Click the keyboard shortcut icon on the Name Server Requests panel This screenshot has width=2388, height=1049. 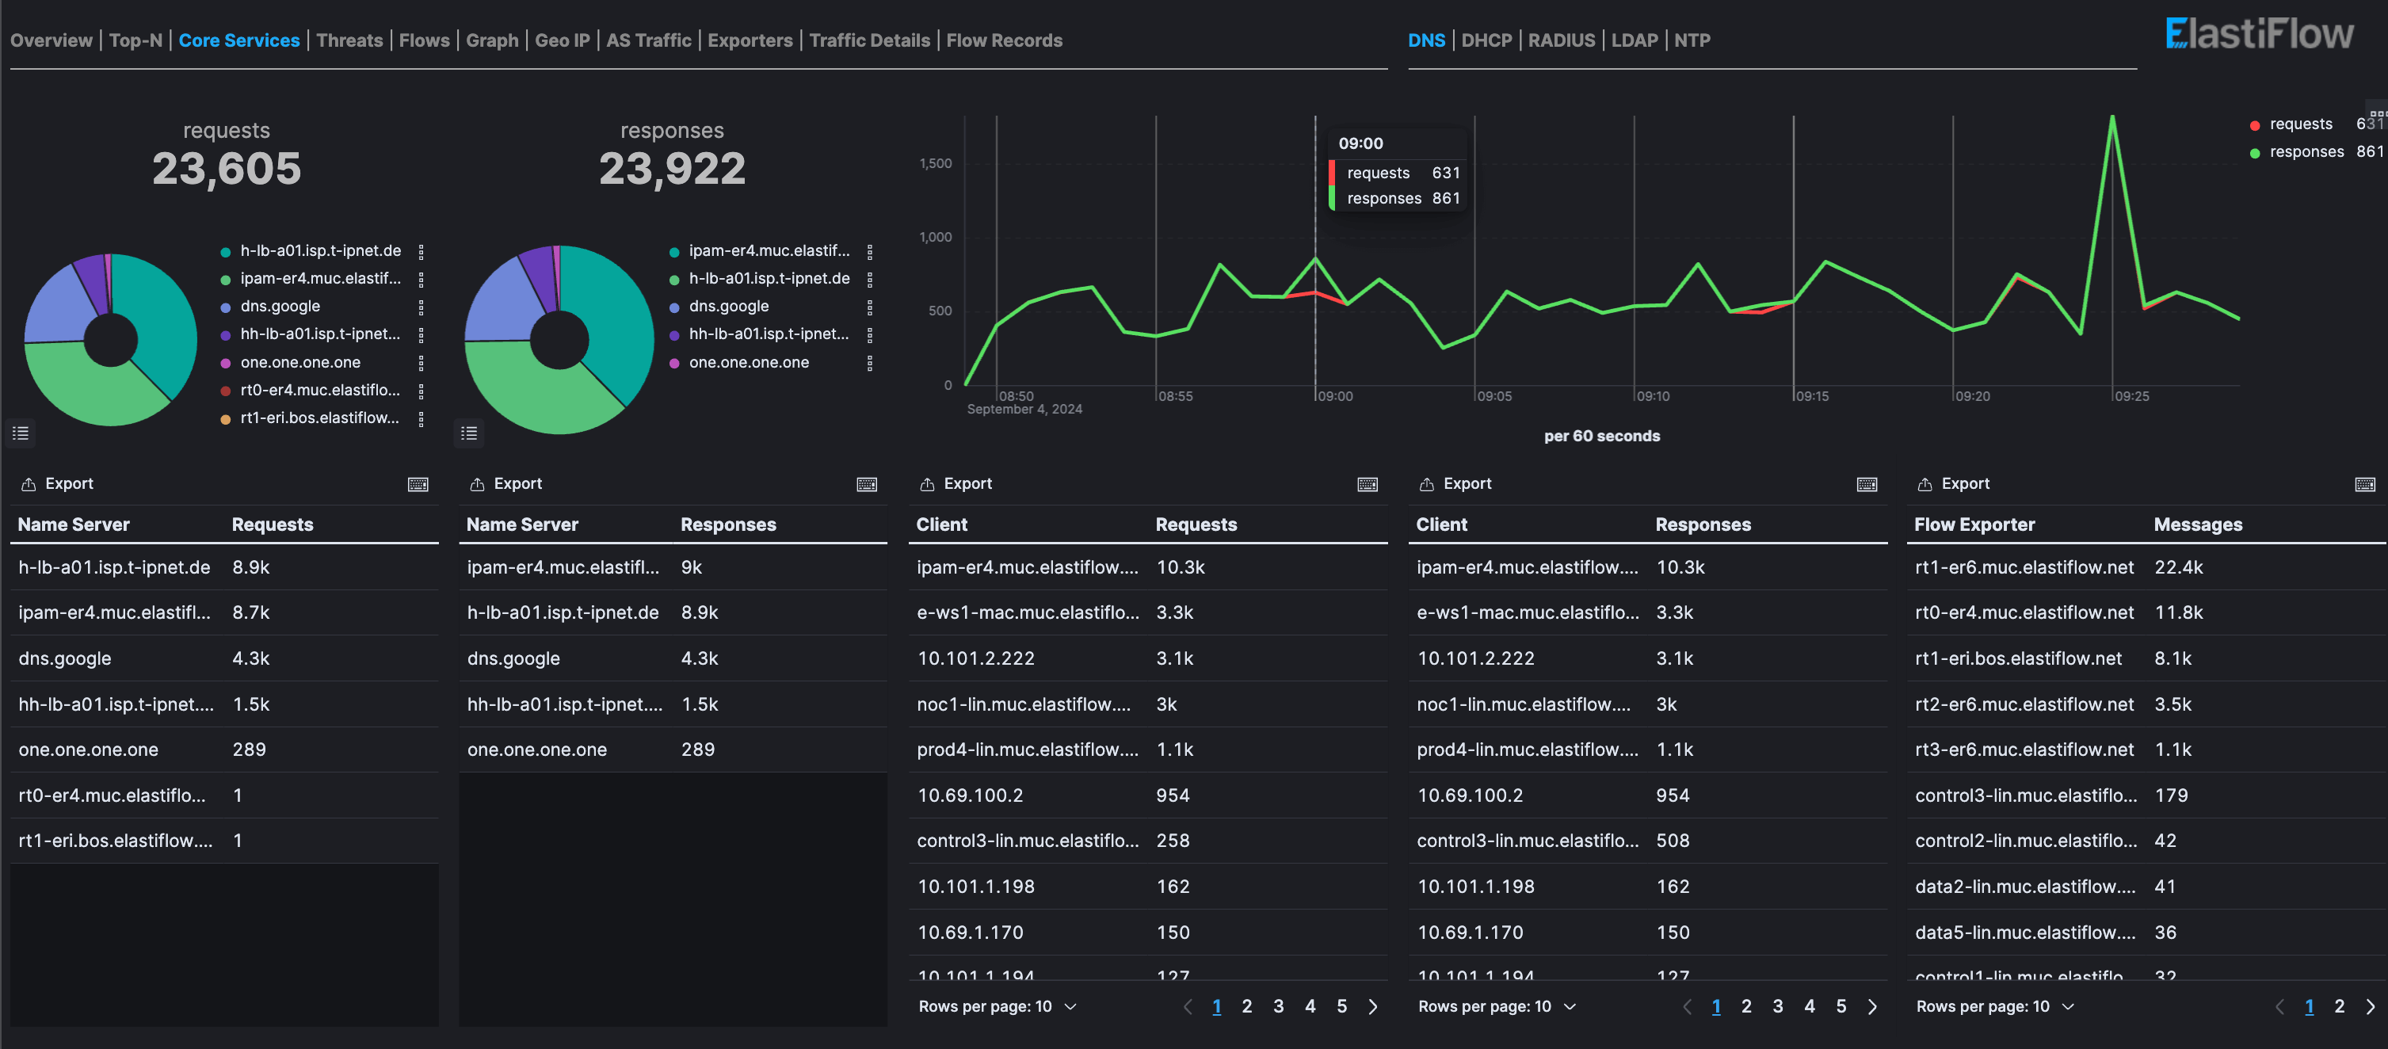pos(418,484)
